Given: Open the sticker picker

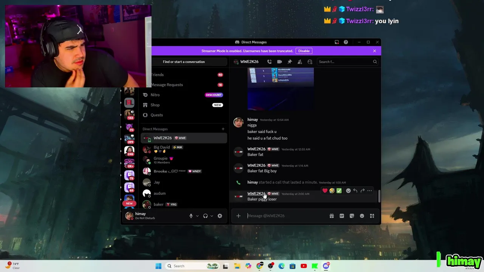Looking at the screenshot, I should [x=352, y=216].
